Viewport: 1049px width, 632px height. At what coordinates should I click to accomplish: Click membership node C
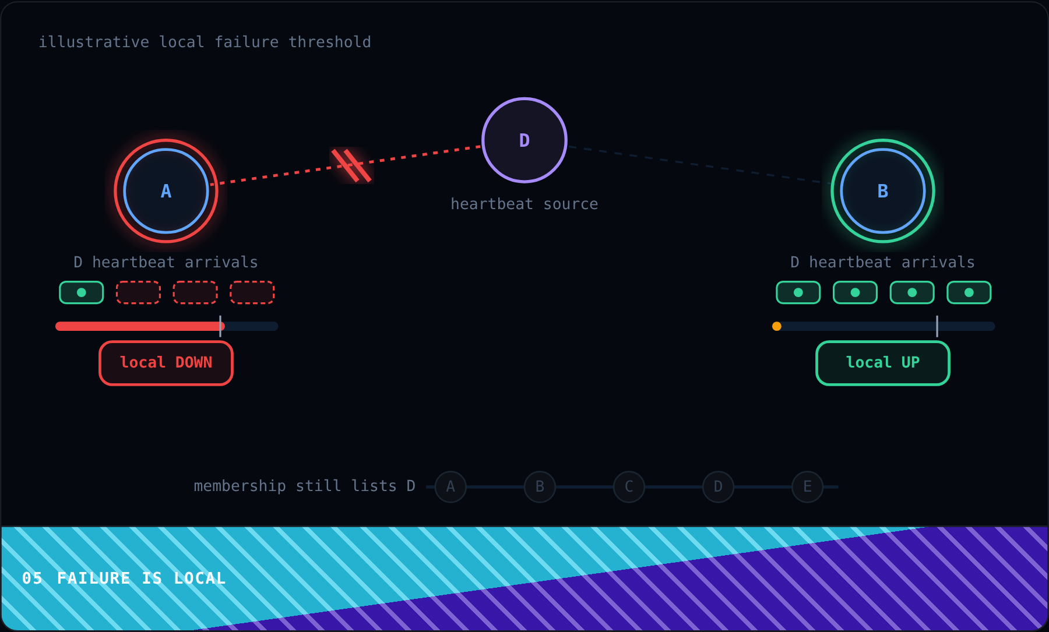pos(629,486)
